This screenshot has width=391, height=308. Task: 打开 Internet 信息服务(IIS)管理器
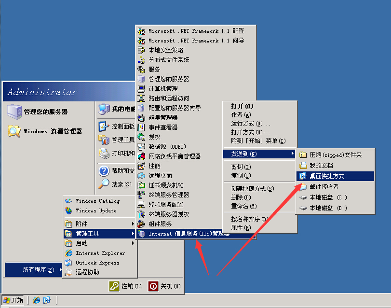(x=188, y=234)
